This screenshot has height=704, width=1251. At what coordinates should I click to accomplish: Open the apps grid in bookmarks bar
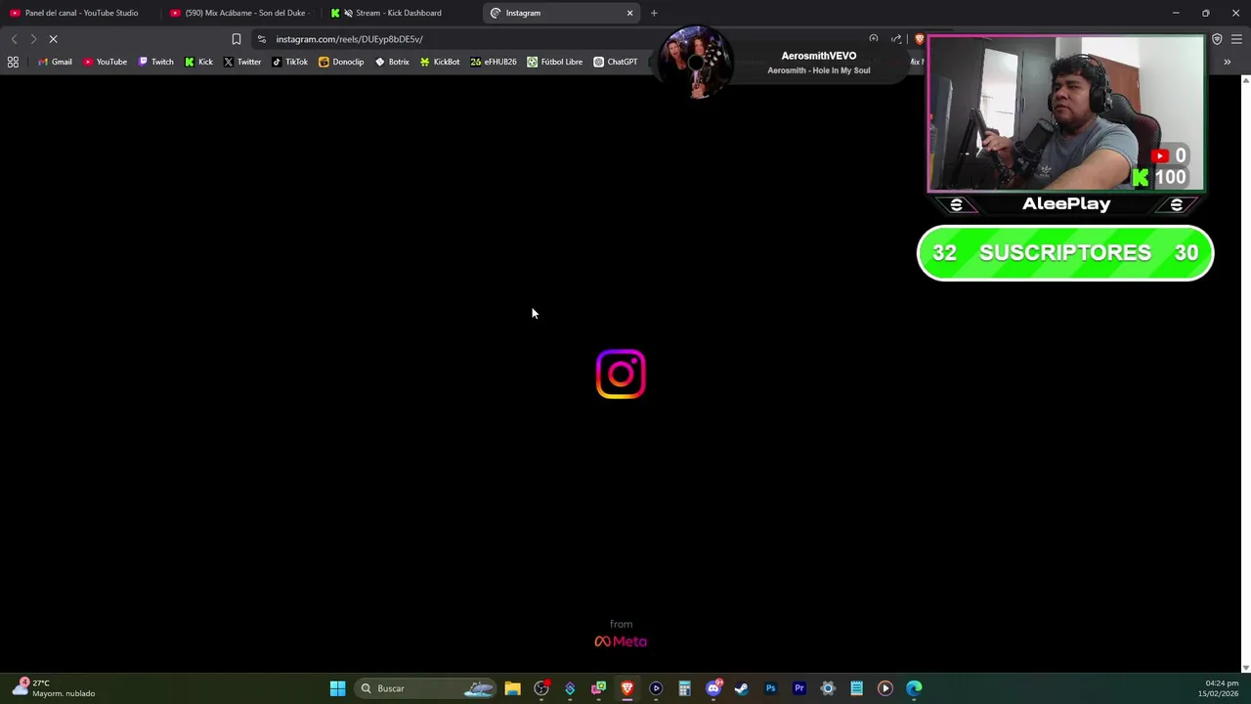click(13, 62)
